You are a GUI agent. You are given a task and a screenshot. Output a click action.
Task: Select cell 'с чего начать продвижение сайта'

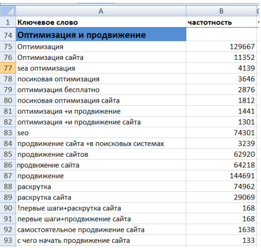(x=101, y=240)
